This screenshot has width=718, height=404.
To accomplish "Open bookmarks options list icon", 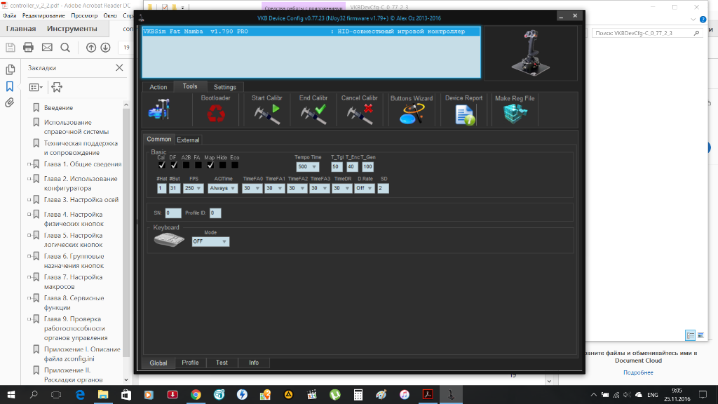I will (x=36, y=87).
